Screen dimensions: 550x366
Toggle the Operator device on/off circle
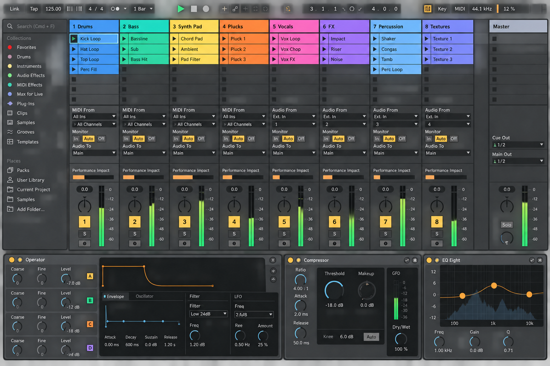tap(12, 260)
